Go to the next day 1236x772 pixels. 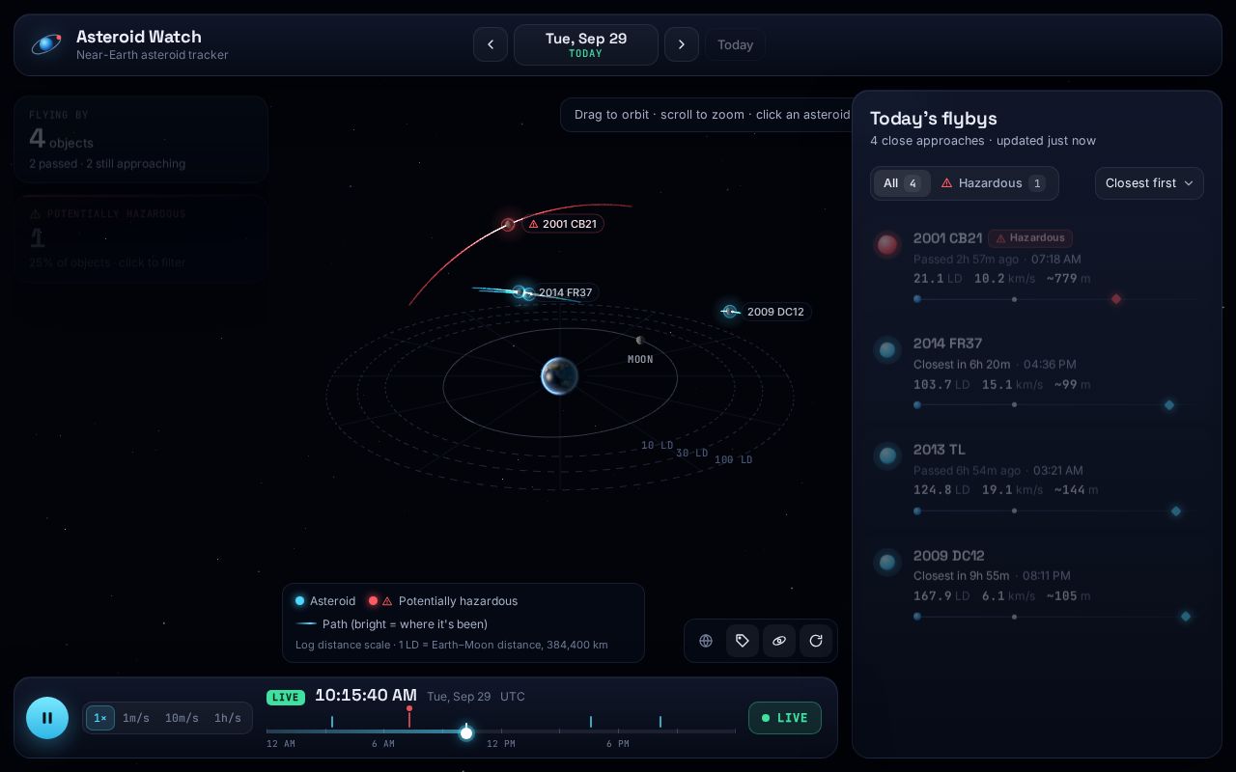coord(682,44)
